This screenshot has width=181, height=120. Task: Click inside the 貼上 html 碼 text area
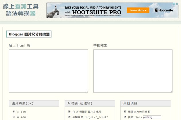pyautogui.click(x=48, y=71)
